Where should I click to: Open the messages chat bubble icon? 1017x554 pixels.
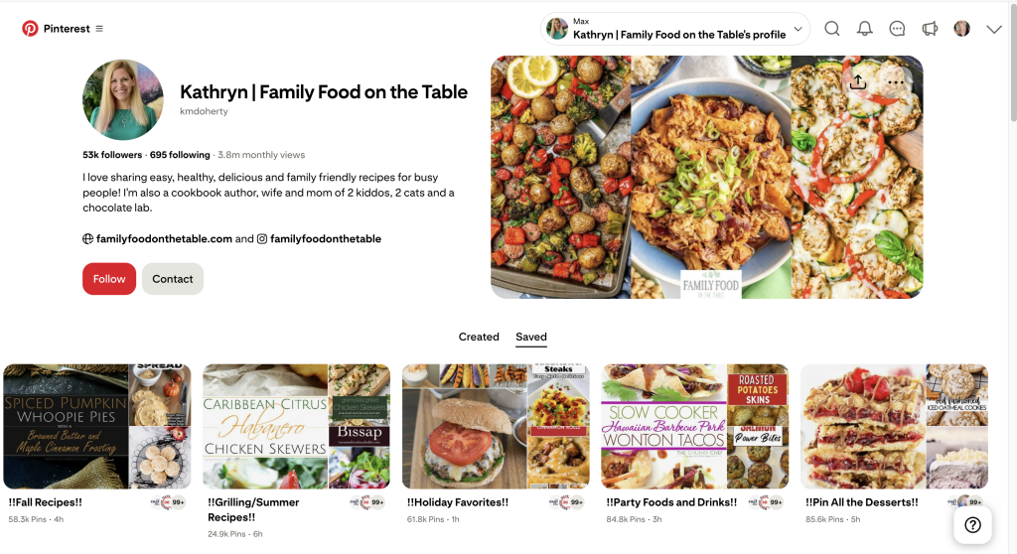coord(897,29)
